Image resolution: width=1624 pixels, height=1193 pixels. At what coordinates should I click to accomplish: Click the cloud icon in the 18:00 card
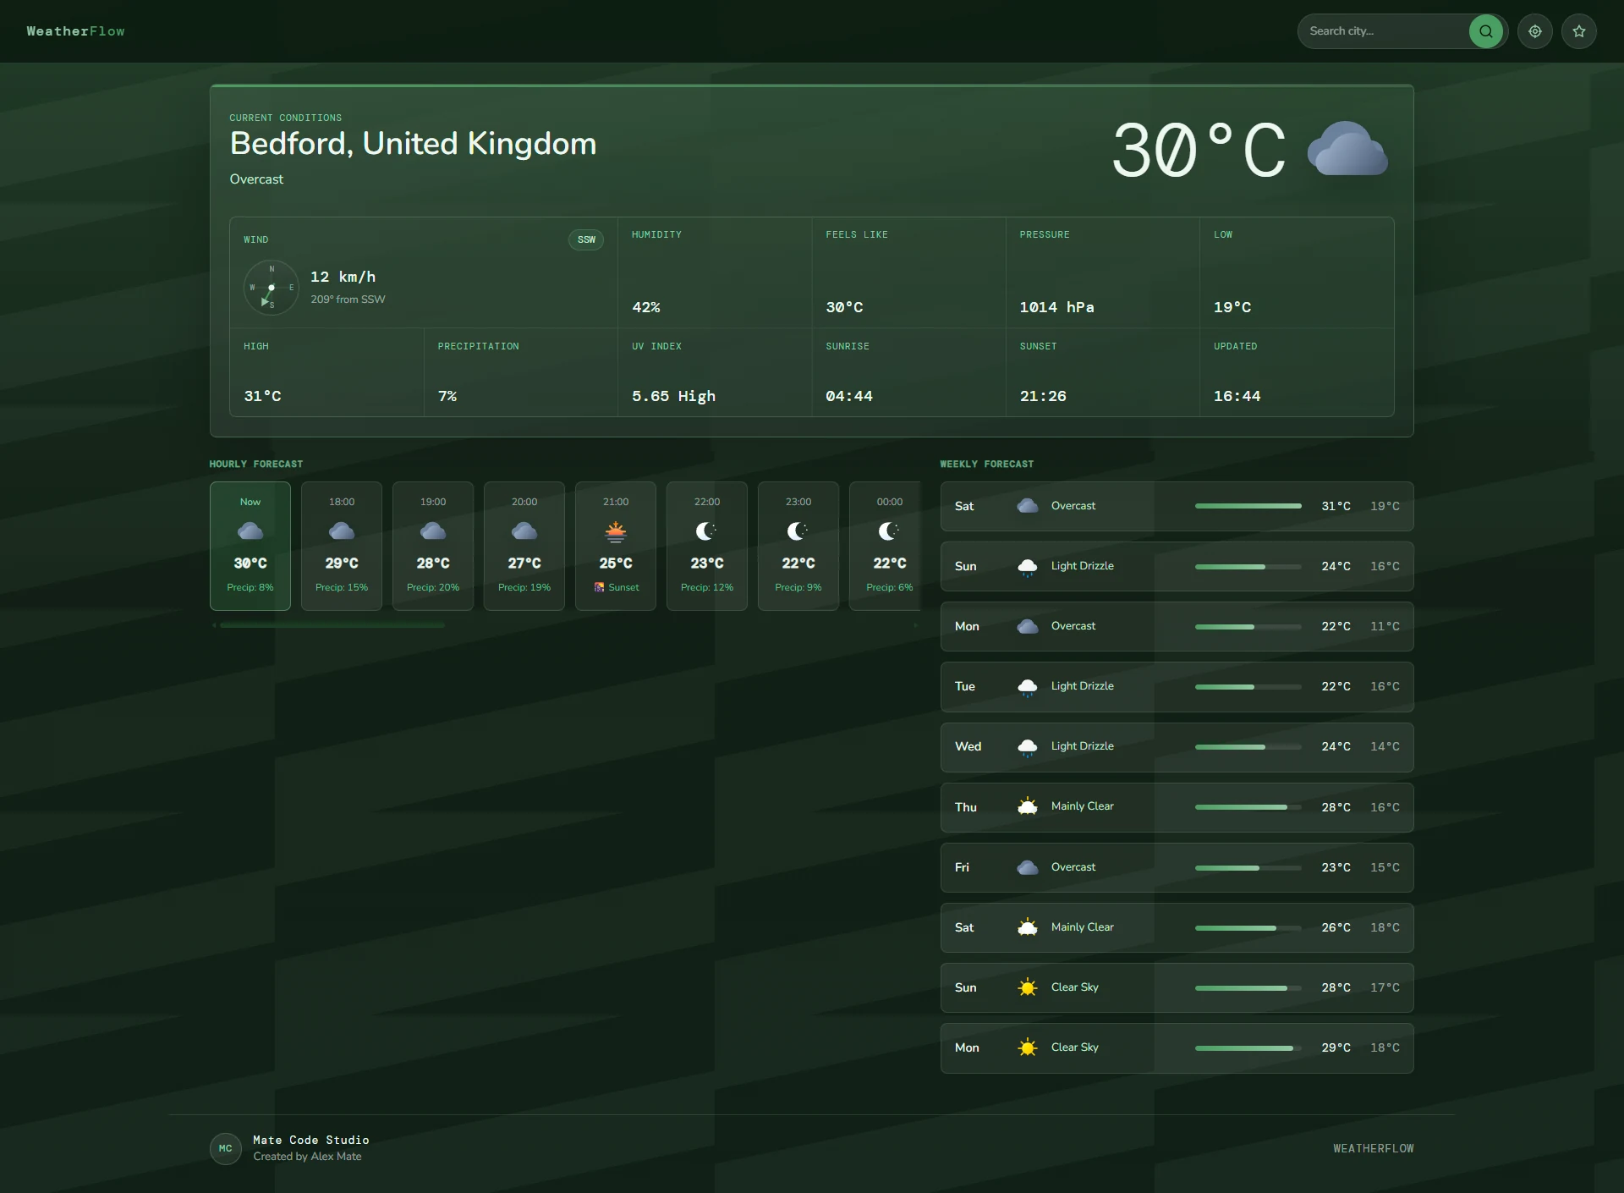pos(342,531)
